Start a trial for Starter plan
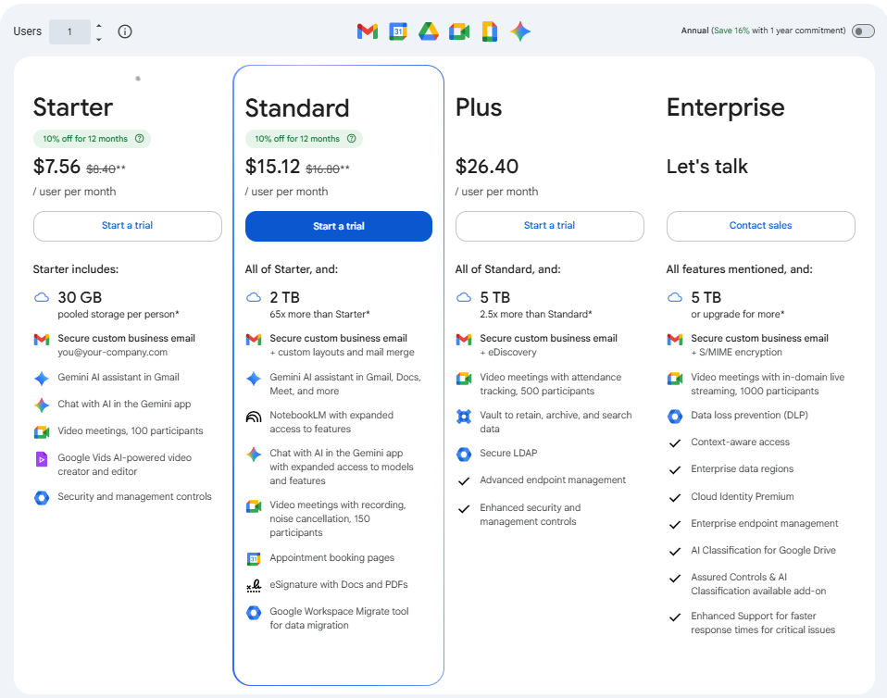 pos(127,226)
